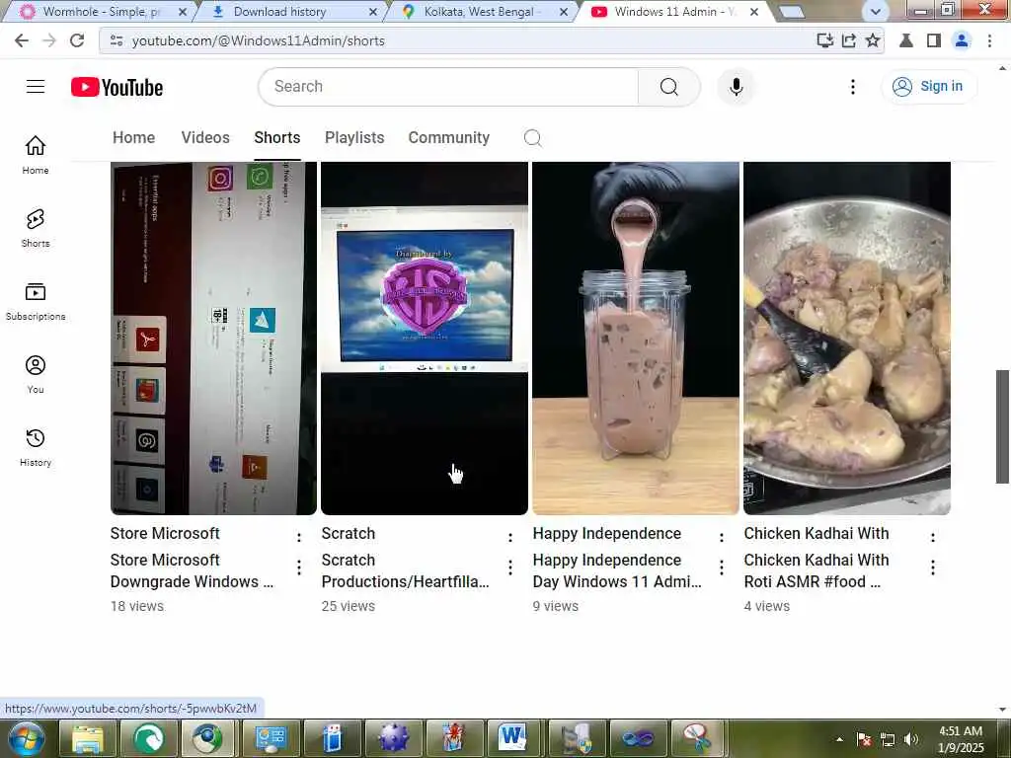Image resolution: width=1011 pixels, height=758 pixels.
Task: View site information icon in the address bar
Action: pyautogui.click(x=117, y=40)
